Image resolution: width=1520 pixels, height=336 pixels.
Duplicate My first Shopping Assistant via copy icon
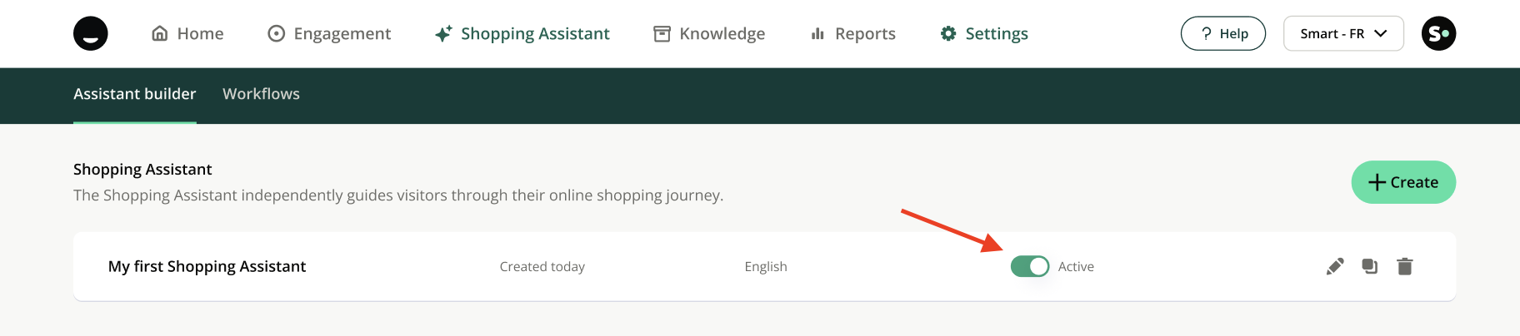click(x=1370, y=266)
